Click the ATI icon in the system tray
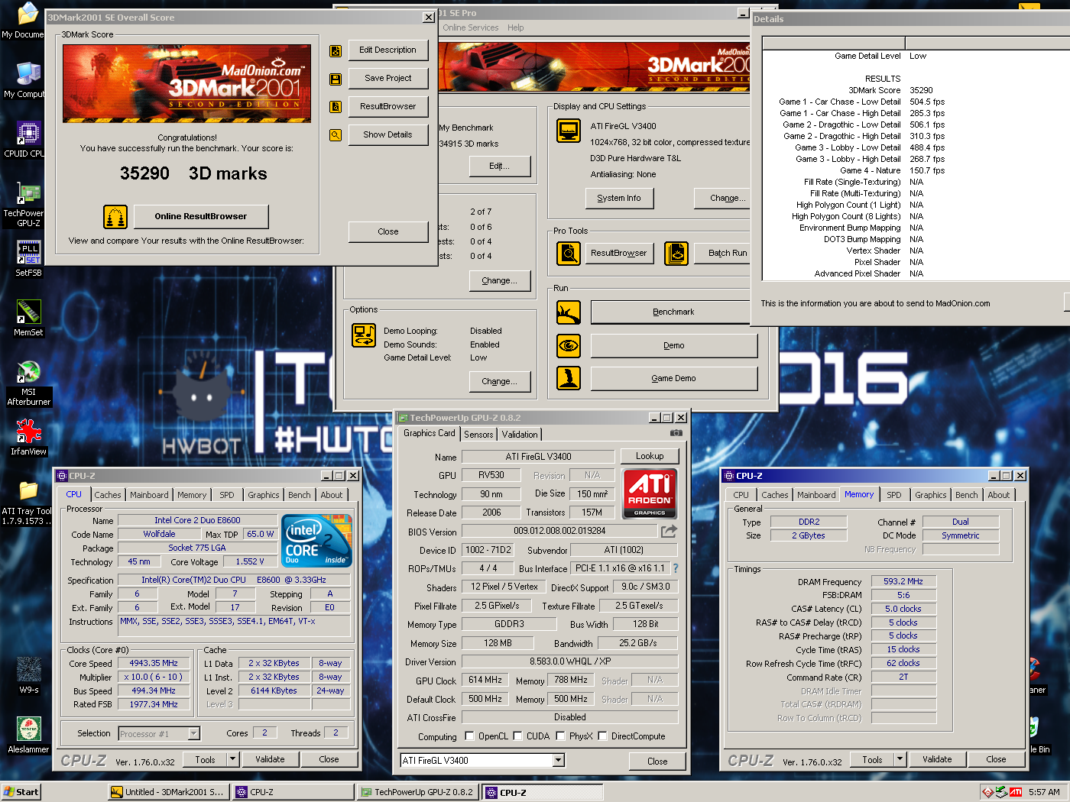This screenshot has width=1070, height=802. click(1016, 792)
